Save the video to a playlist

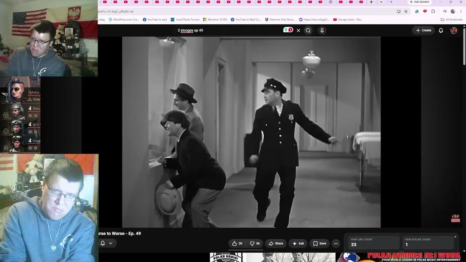tap(320, 243)
